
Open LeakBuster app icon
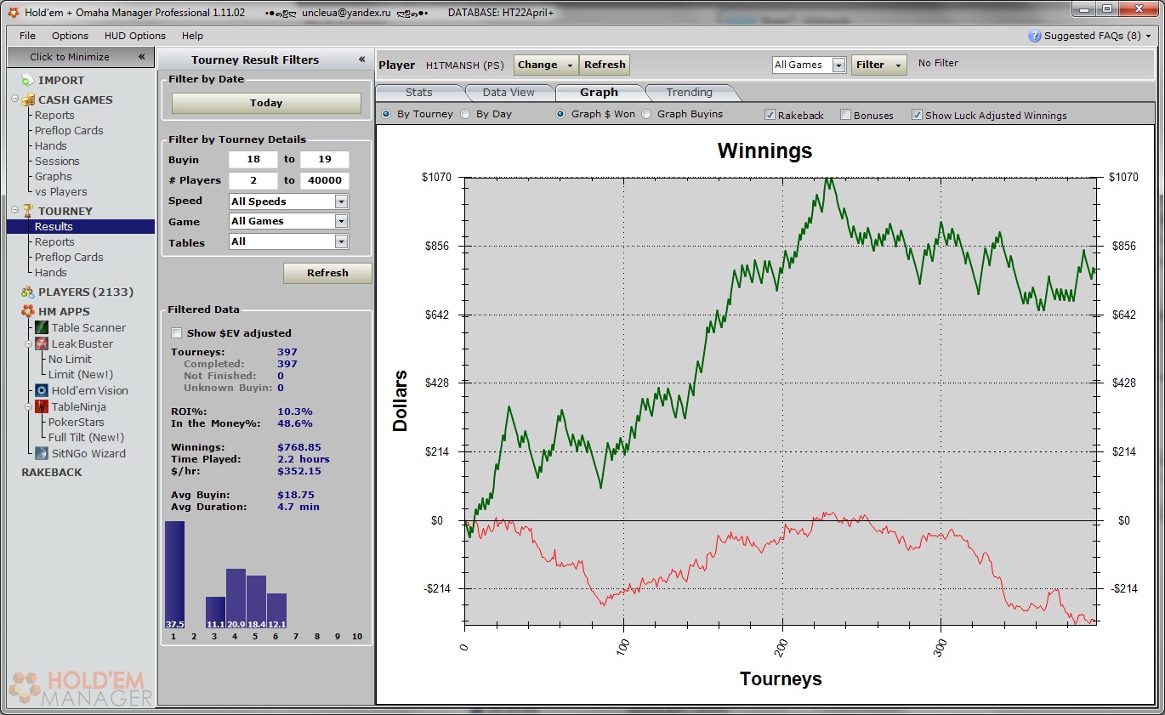(42, 343)
